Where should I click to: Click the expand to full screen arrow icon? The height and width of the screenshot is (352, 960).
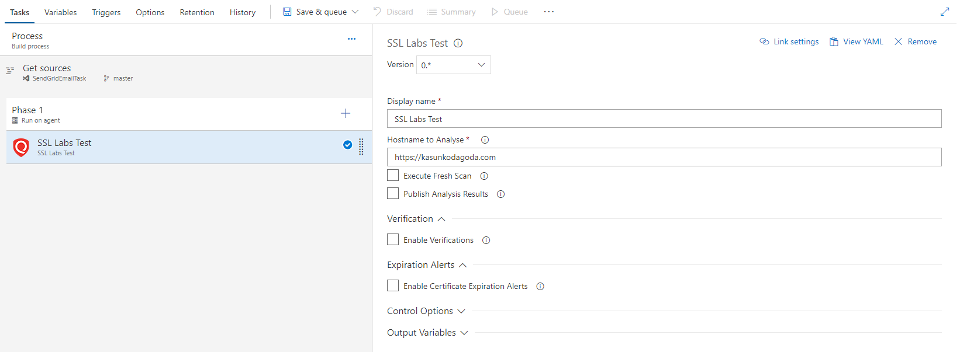click(x=944, y=12)
